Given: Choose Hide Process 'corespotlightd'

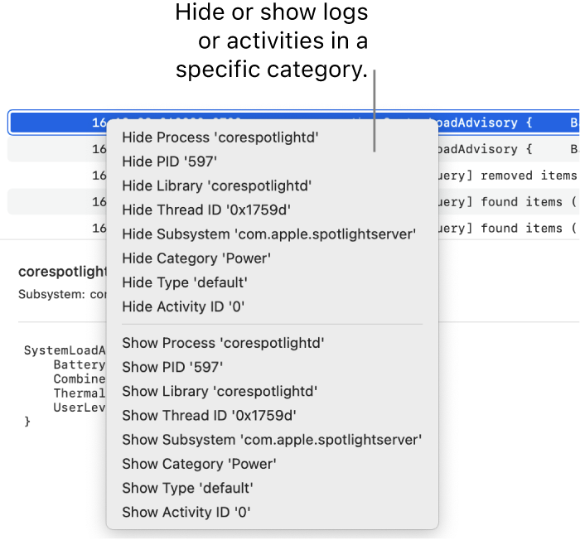Looking at the screenshot, I should (272, 137).
